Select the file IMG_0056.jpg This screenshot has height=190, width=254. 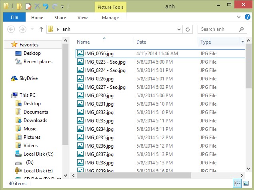pyautogui.click(x=160, y=54)
